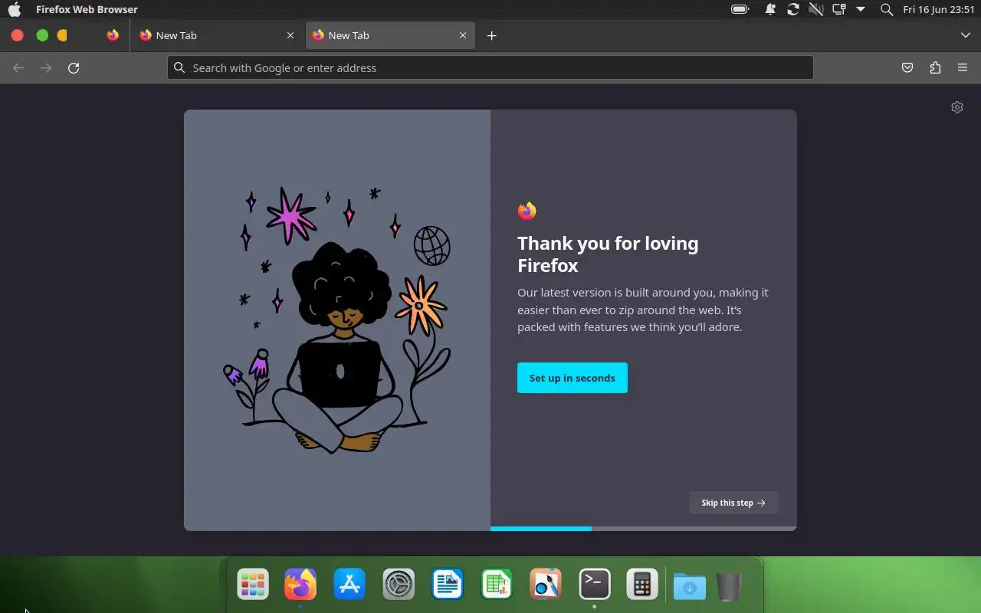Click the notification bell in menu bar
The width and height of the screenshot is (981, 613).
coord(770,9)
